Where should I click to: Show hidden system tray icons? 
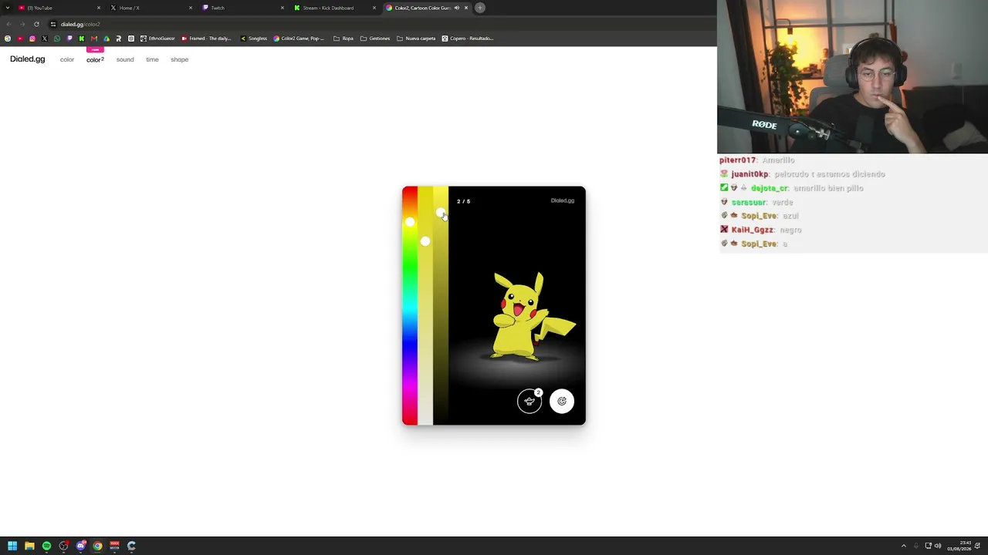point(904,546)
